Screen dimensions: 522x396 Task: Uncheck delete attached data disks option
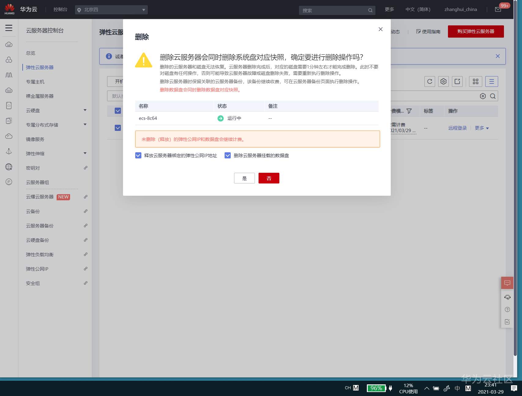click(228, 155)
